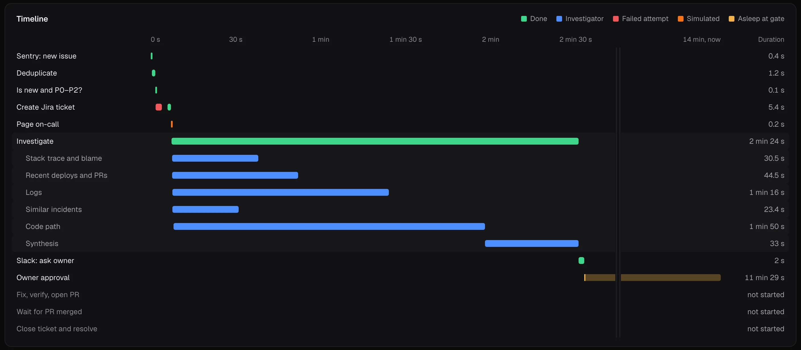Click the green Create Jira ticket success bar
The width and height of the screenshot is (801, 350).
click(x=169, y=107)
